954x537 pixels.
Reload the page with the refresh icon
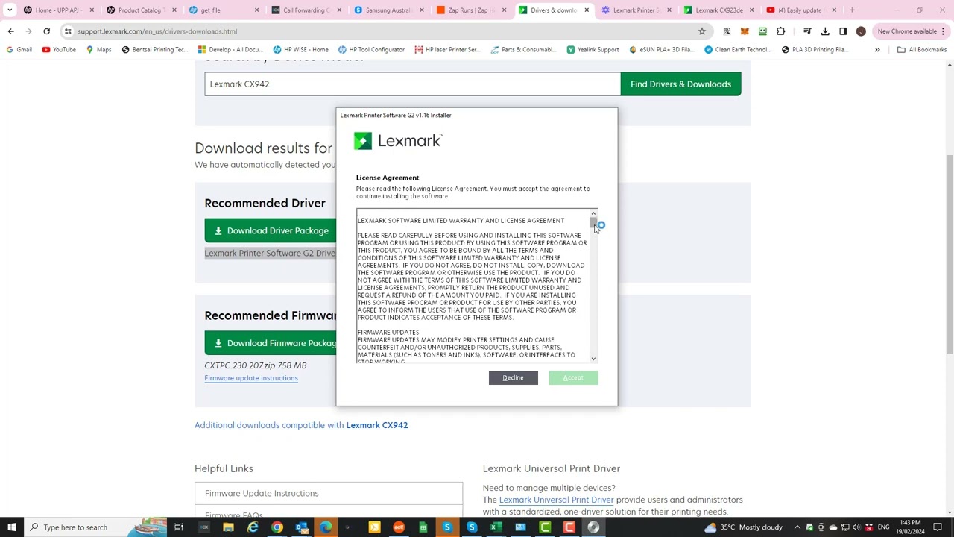pos(46,31)
